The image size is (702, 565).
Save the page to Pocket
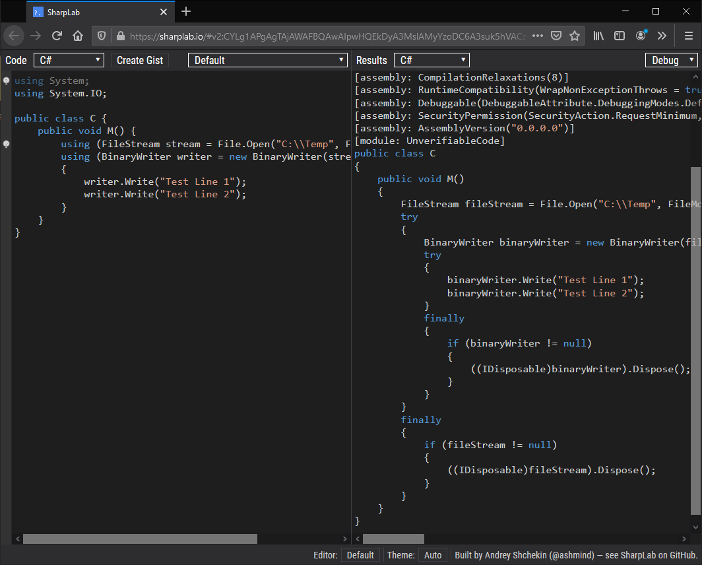(556, 36)
